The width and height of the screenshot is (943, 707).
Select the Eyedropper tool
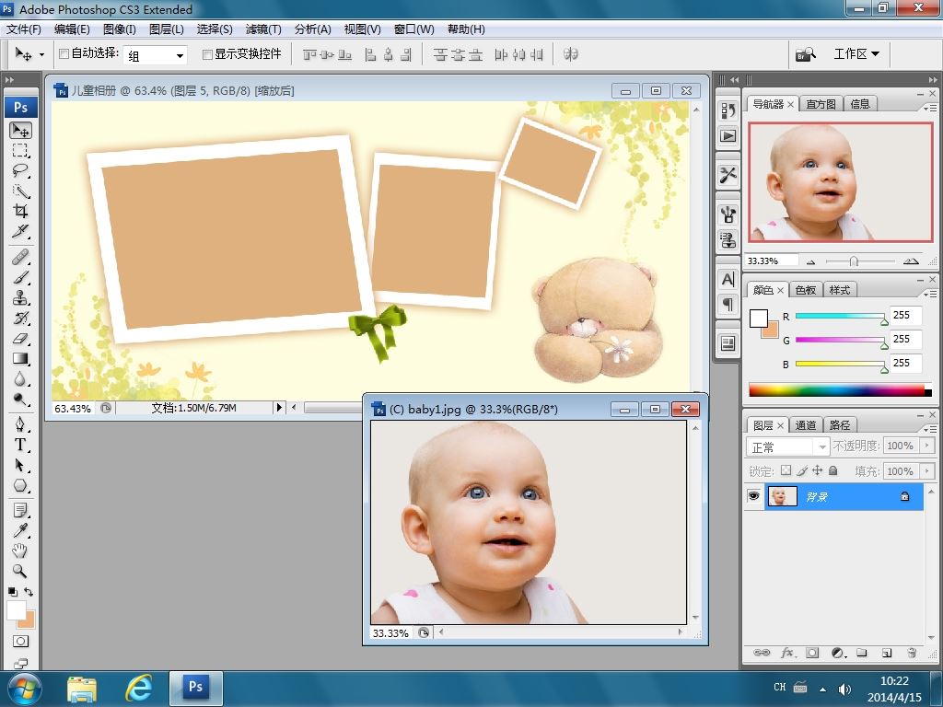pyautogui.click(x=20, y=530)
